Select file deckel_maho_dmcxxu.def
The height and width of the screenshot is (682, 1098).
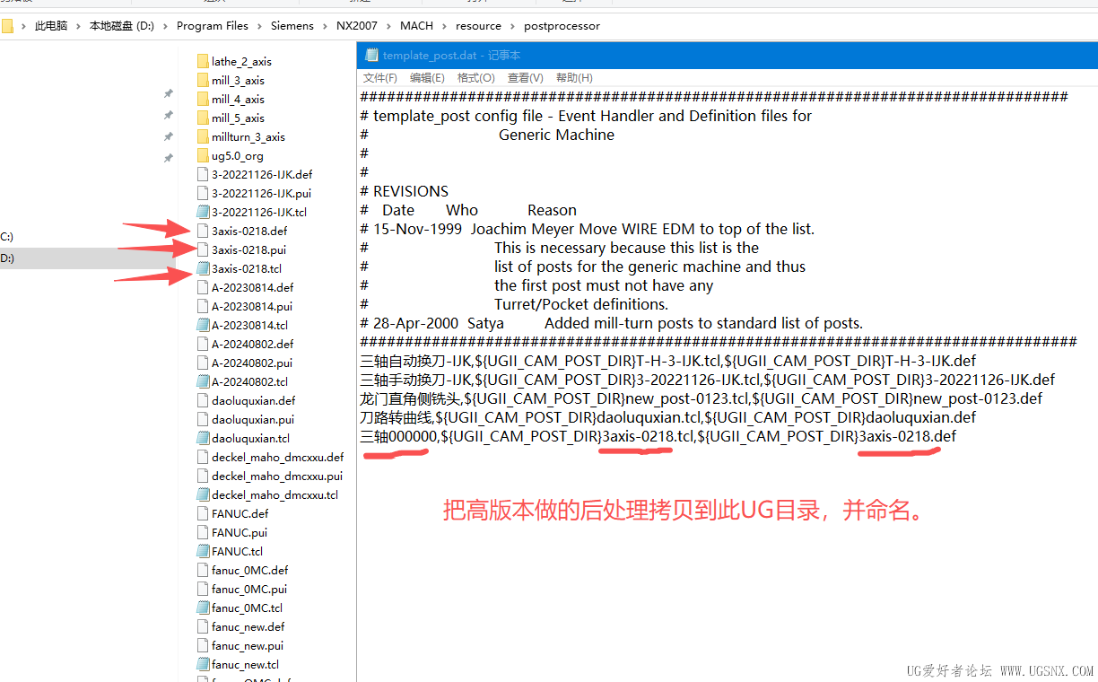[x=277, y=458]
